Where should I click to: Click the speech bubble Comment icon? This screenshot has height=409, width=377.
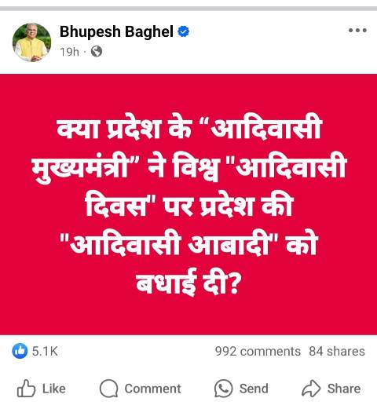click(108, 389)
